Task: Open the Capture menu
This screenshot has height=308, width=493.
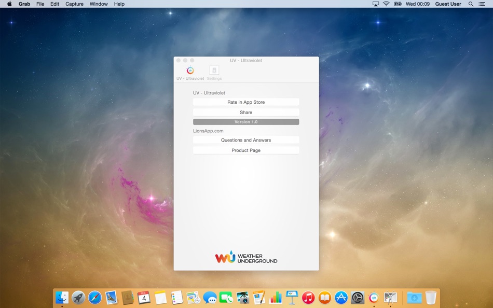Action: coord(74,4)
